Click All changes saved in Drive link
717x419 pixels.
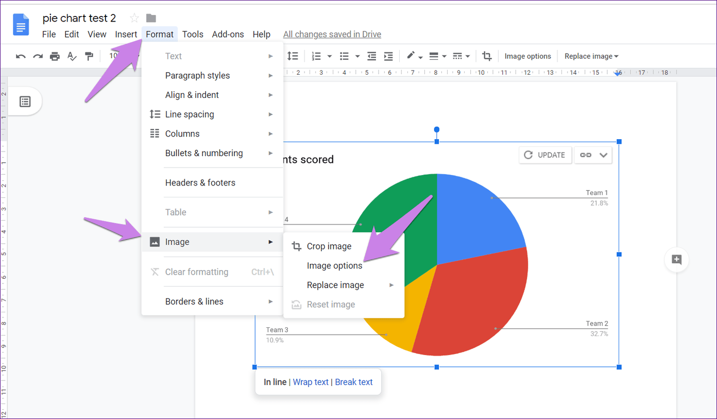332,34
